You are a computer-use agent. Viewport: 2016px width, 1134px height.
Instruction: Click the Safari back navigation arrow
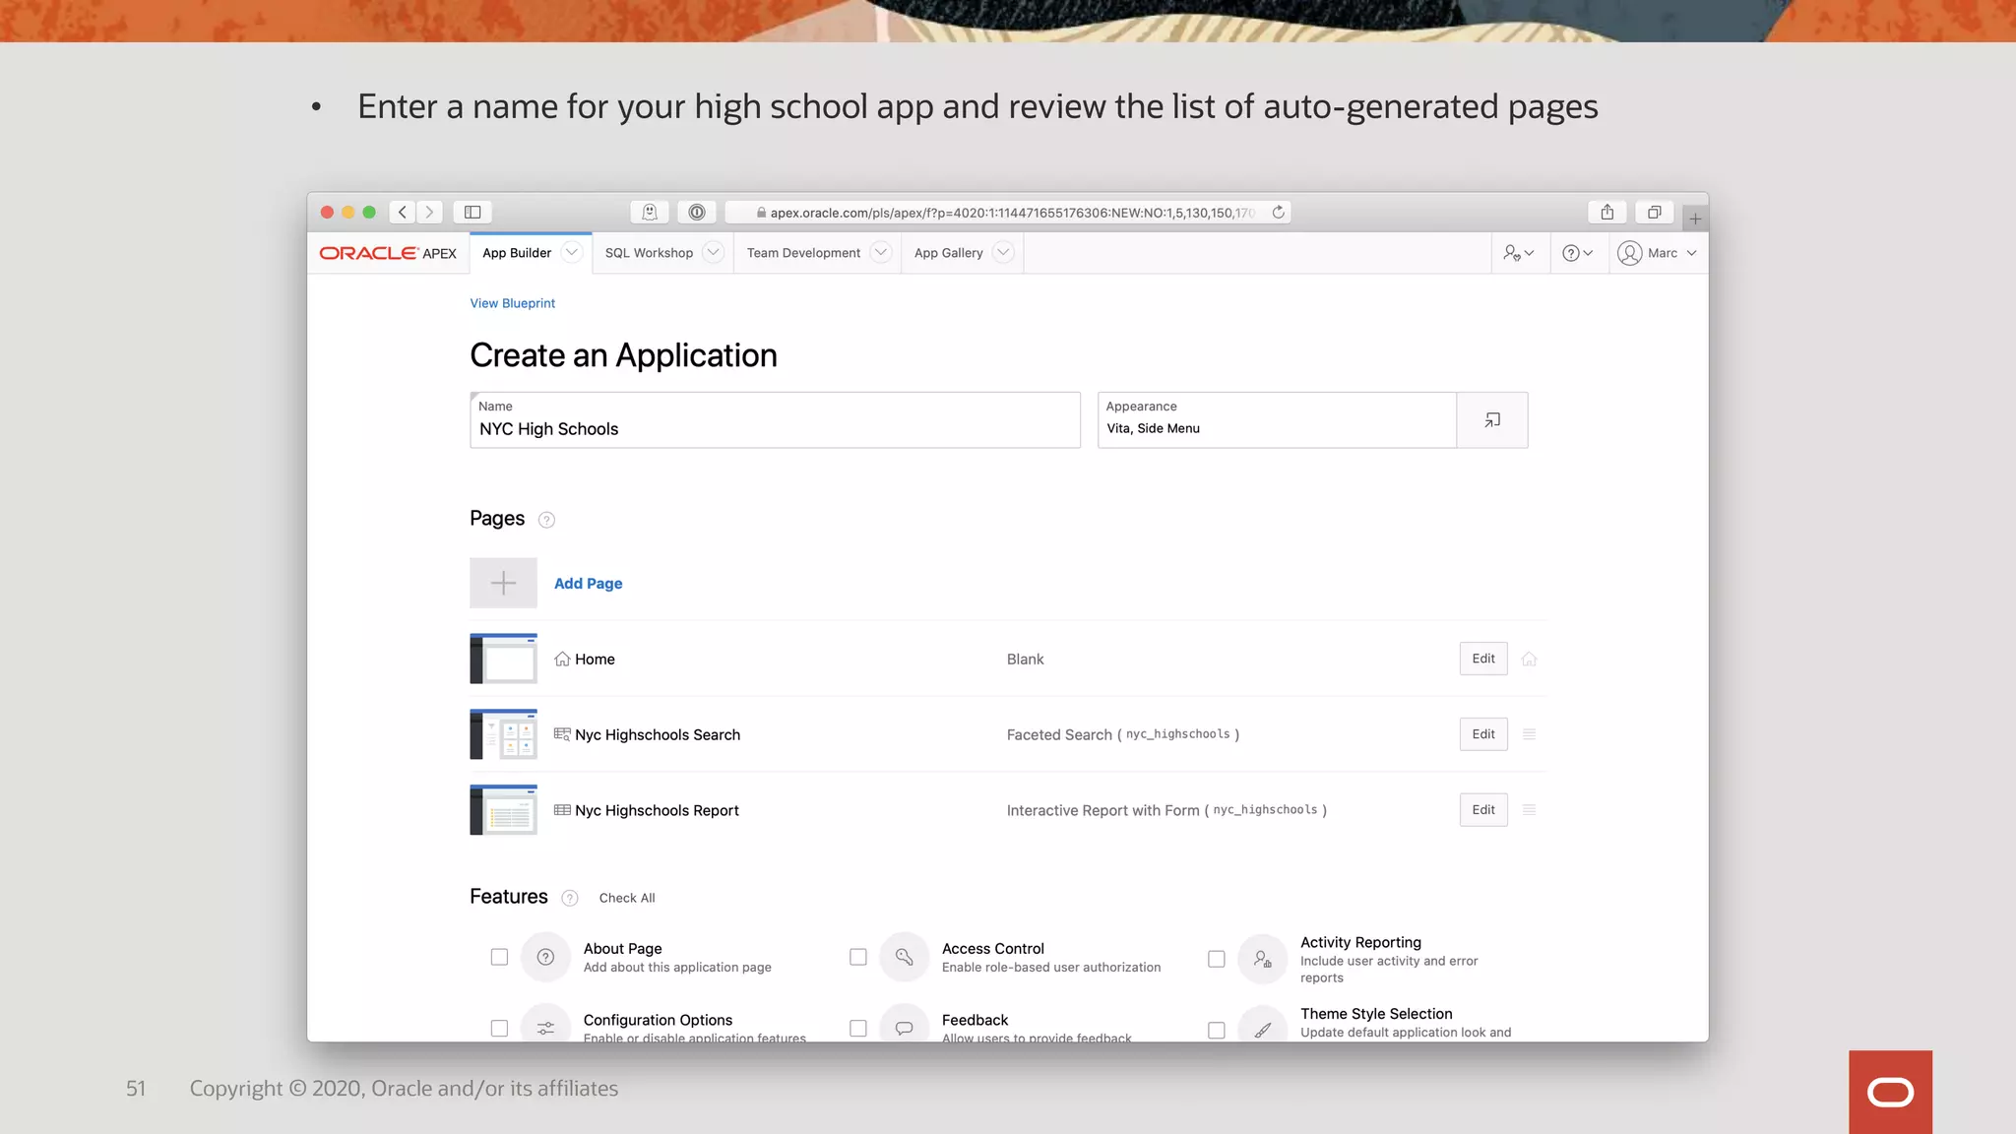402,212
